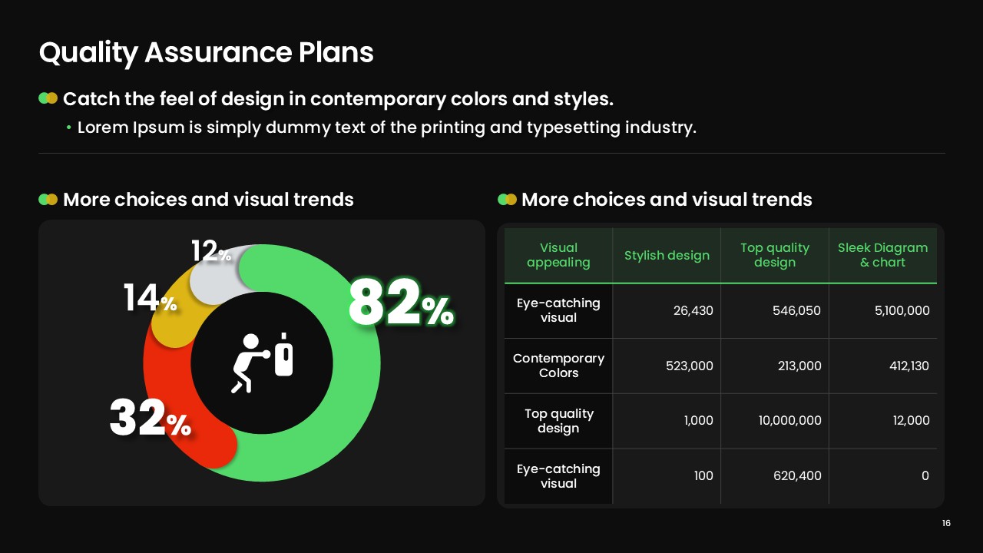Screen dimensions: 983x553
Task: Select the cell containing 12,000
Action: click(883, 421)
